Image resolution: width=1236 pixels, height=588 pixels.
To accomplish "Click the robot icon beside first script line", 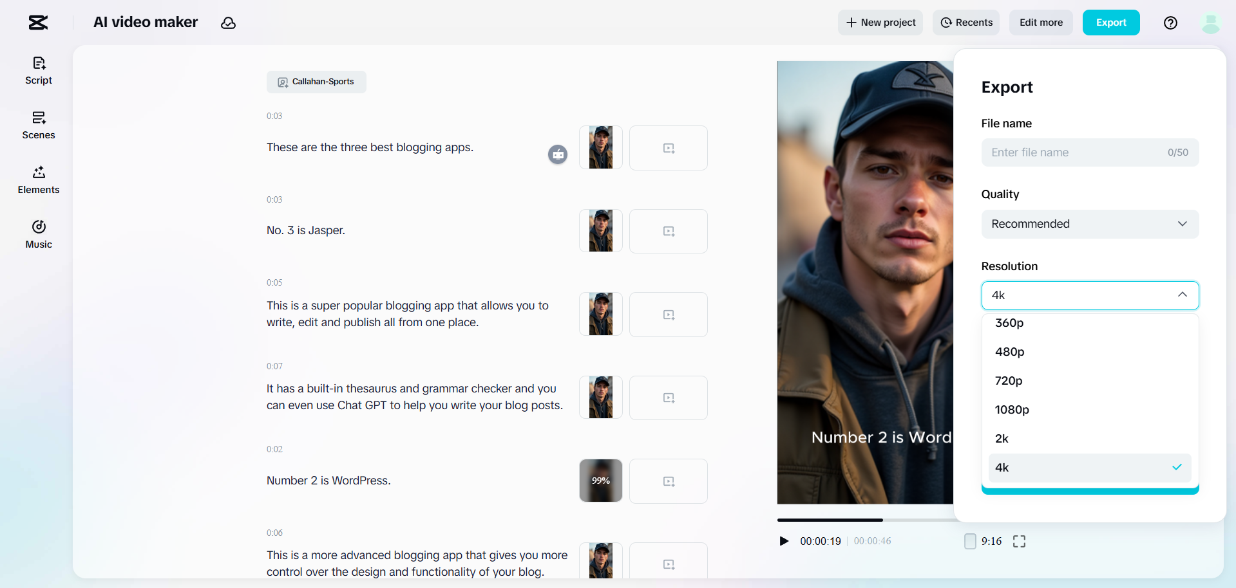I will coord(558,154).
